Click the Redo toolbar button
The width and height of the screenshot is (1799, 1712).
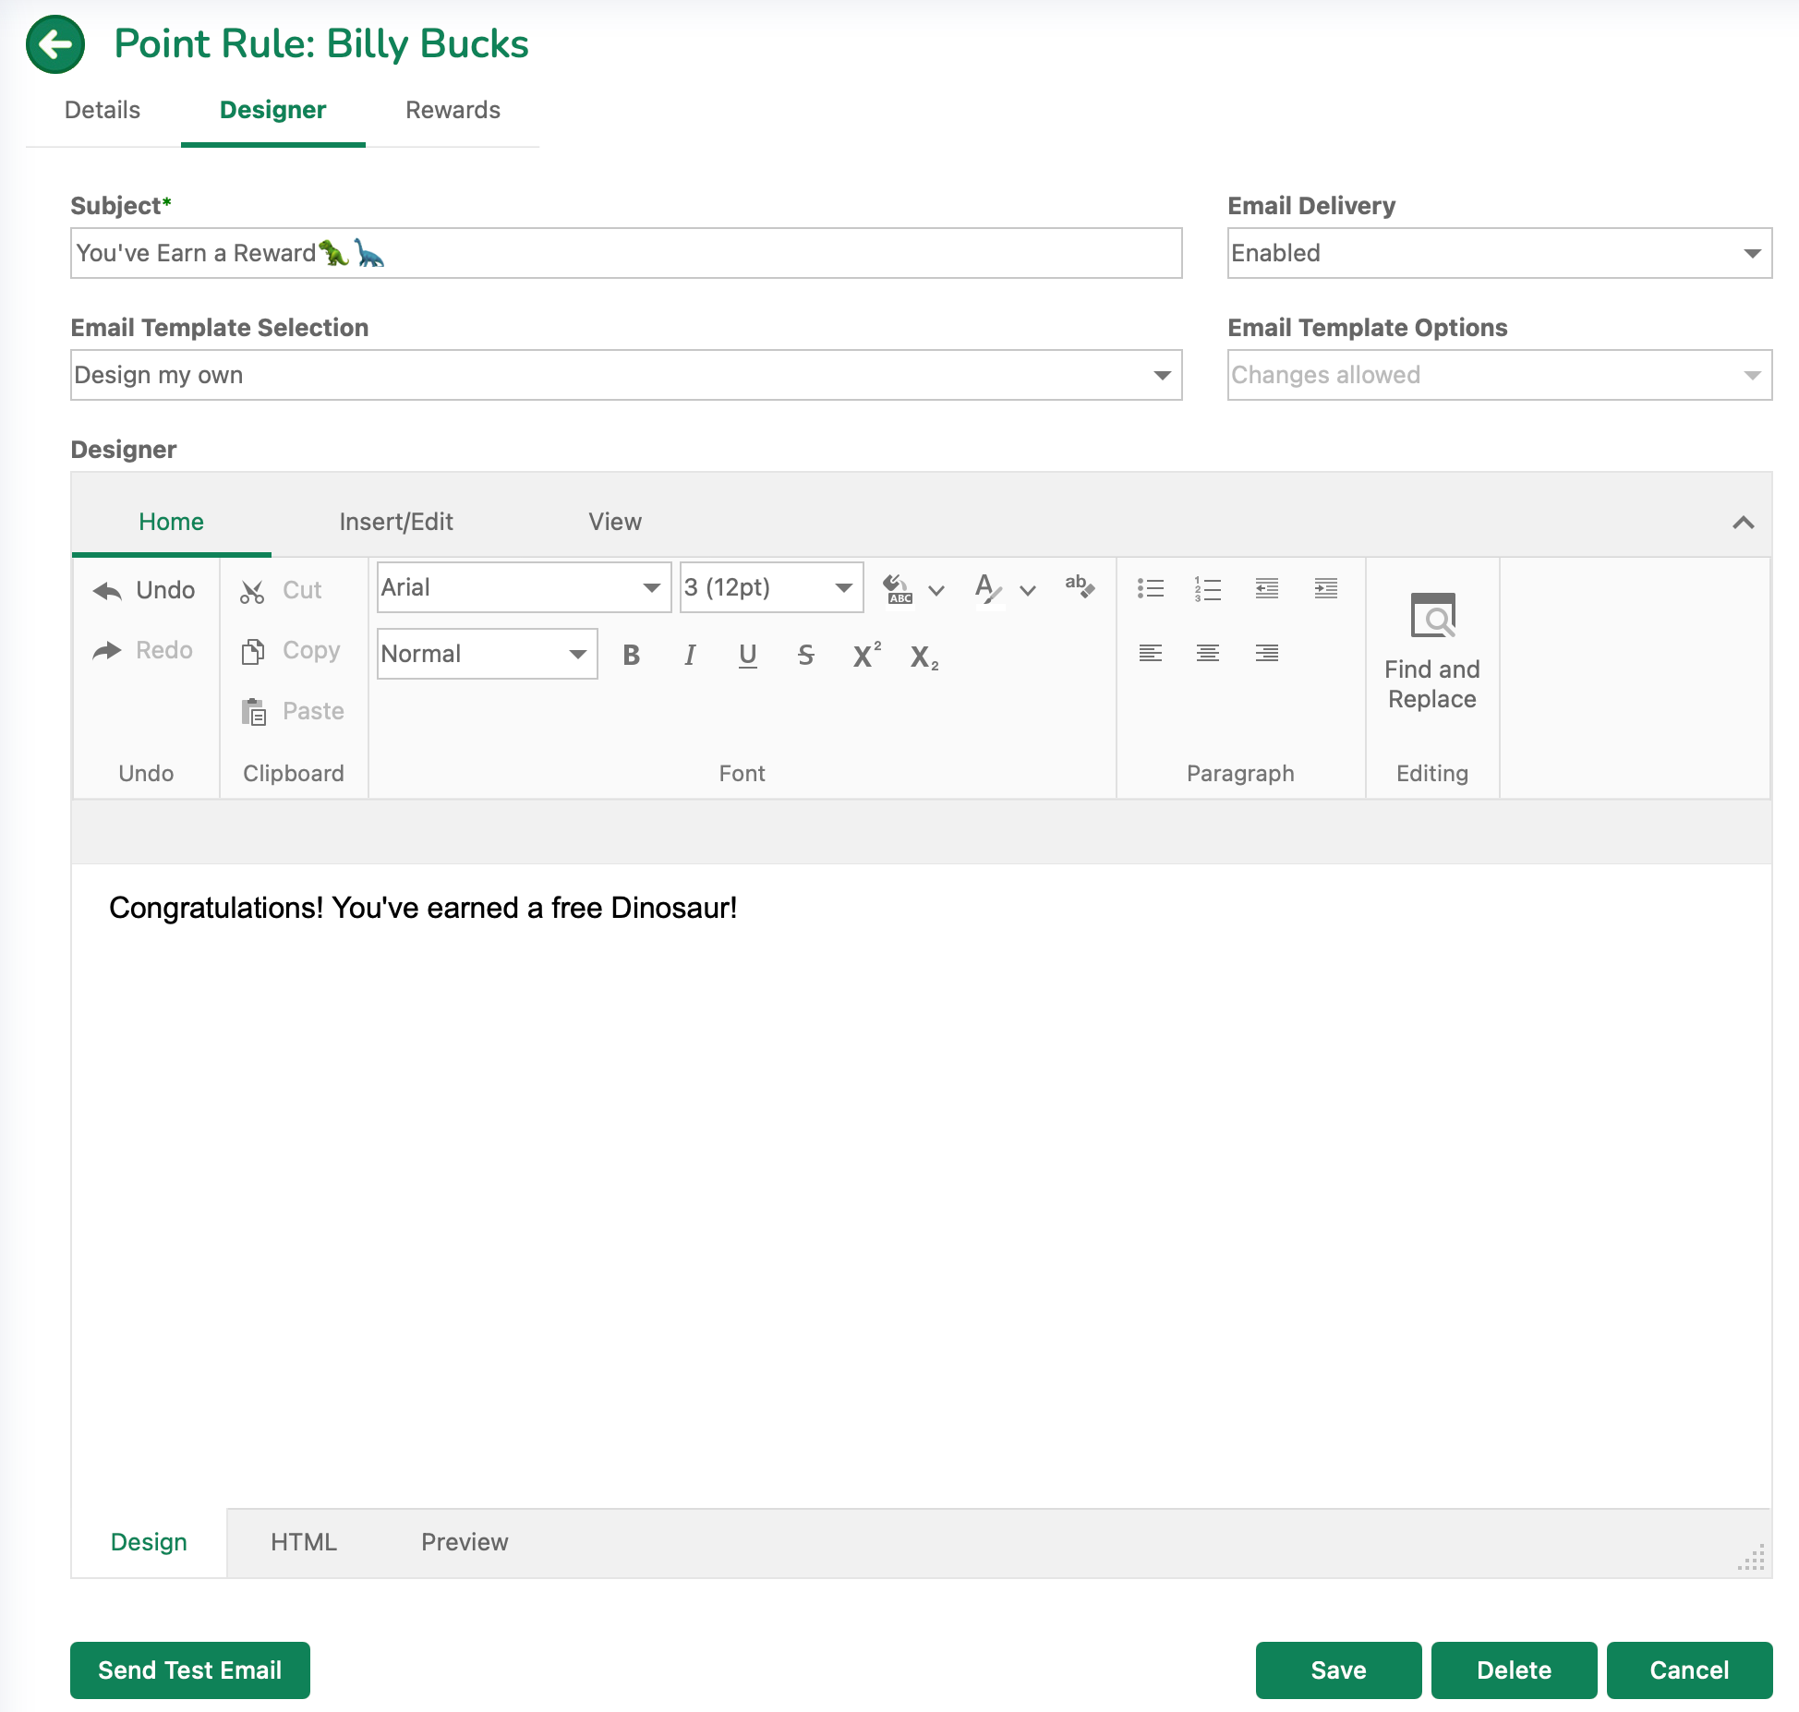144,650
